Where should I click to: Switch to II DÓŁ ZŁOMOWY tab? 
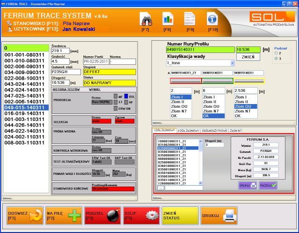click(x=189, y=131)
